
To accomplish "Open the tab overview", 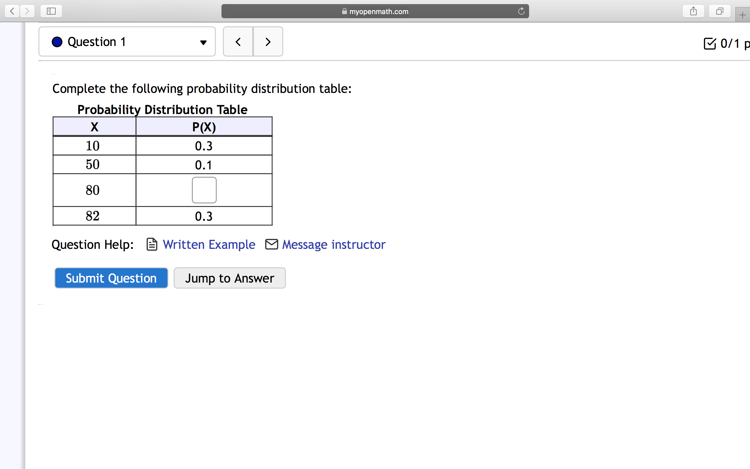I will (x=720, y=11).
